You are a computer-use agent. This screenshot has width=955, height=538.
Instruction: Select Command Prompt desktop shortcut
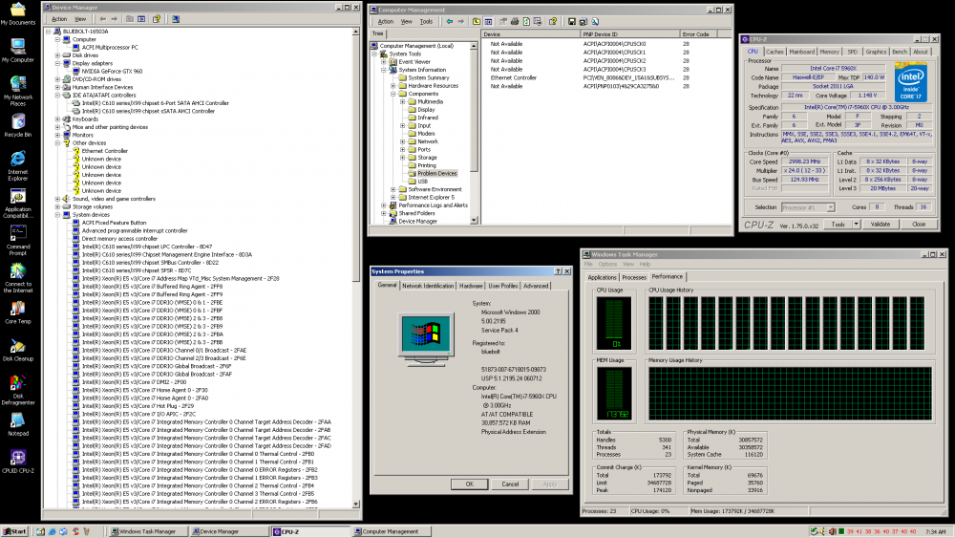tap(17, 241)
